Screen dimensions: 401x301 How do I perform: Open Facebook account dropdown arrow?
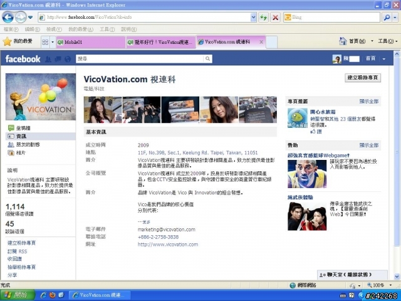coord(384,59)
